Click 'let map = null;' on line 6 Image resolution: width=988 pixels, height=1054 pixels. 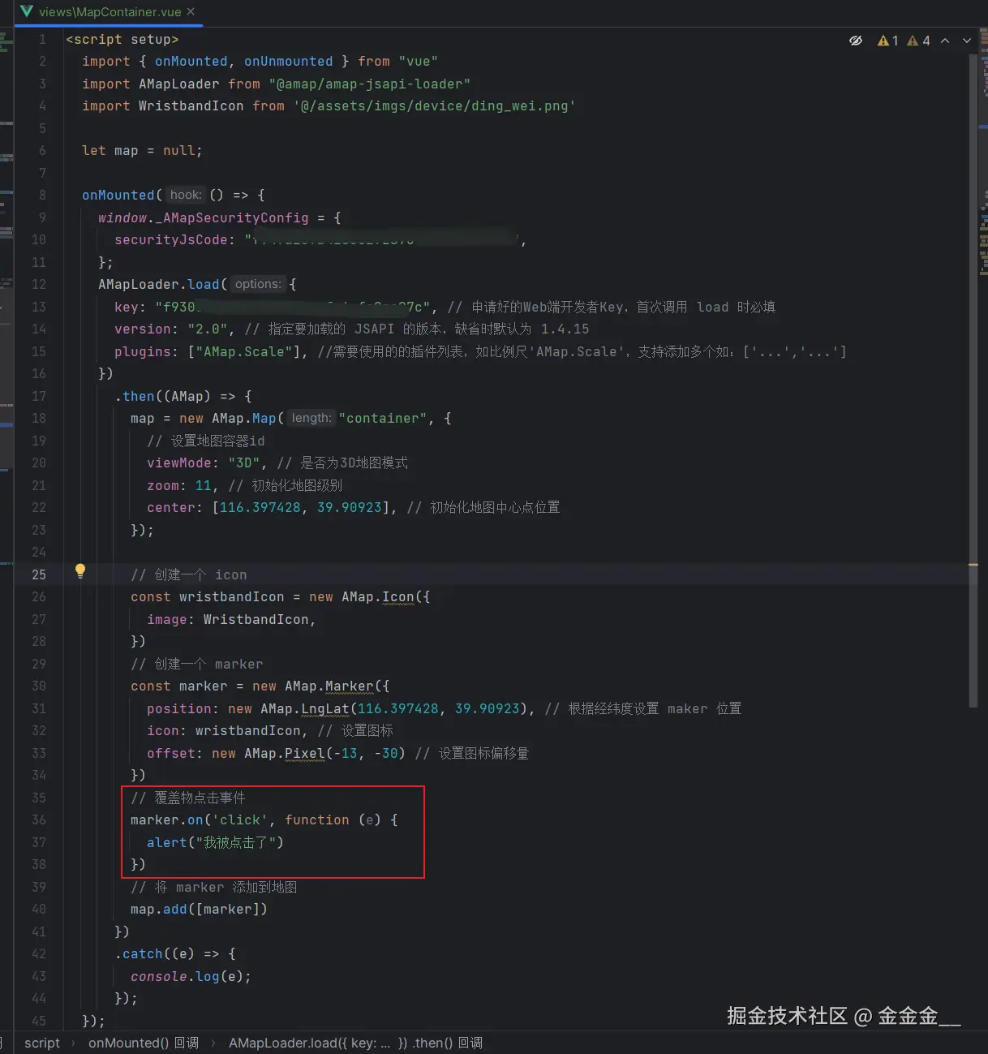[142, 151]
